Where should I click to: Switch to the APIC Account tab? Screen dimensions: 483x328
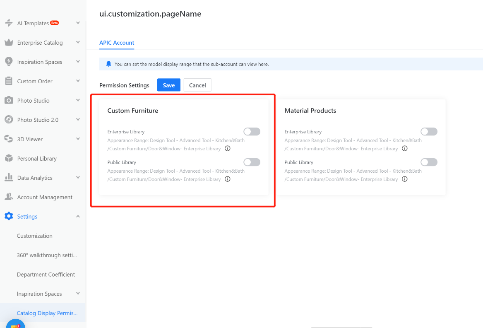[117, 43]
